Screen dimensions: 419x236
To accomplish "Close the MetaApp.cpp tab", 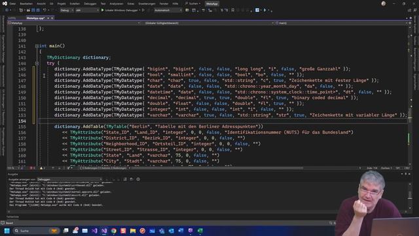I will pyautogui.click(x=52, y=18).
